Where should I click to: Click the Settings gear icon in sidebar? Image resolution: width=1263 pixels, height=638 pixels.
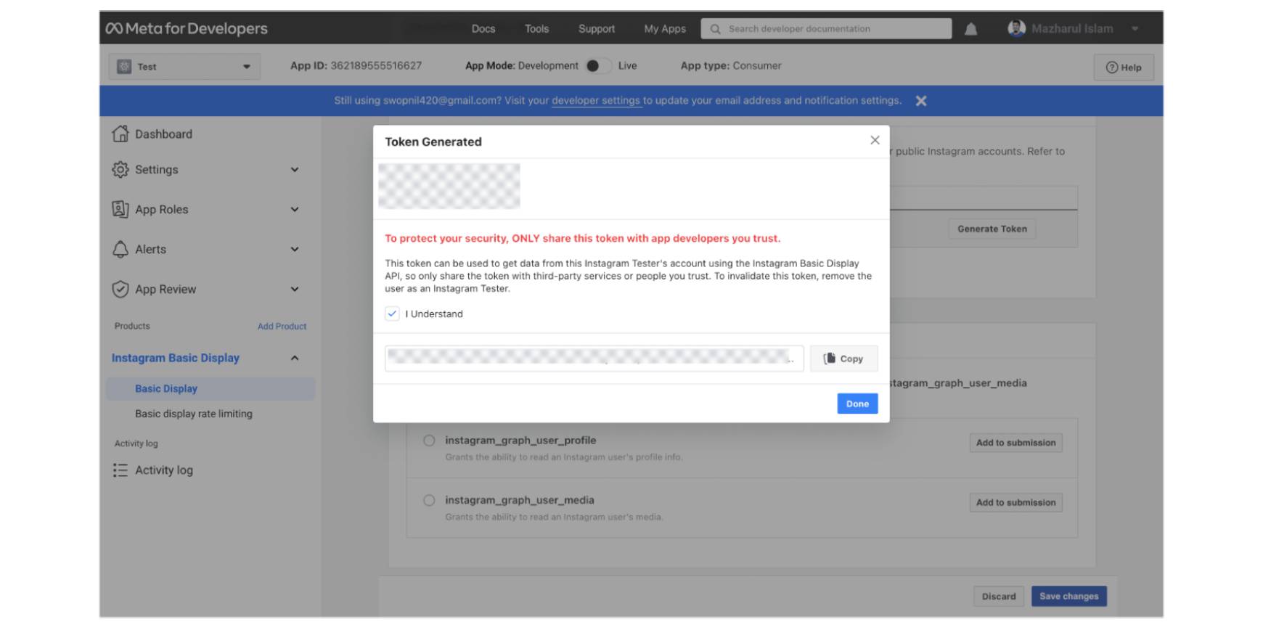click(x=120, y=169)
